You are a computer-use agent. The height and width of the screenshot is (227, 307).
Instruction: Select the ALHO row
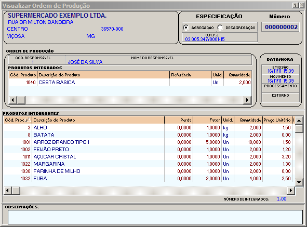point(149,127)
